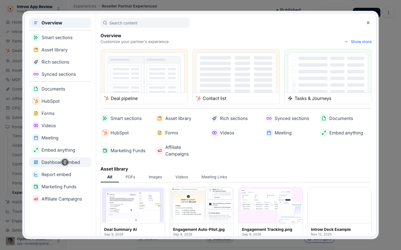Click the Report embed chart icon in the sidebar
The image size is (401, 250).
click(36, 174)
